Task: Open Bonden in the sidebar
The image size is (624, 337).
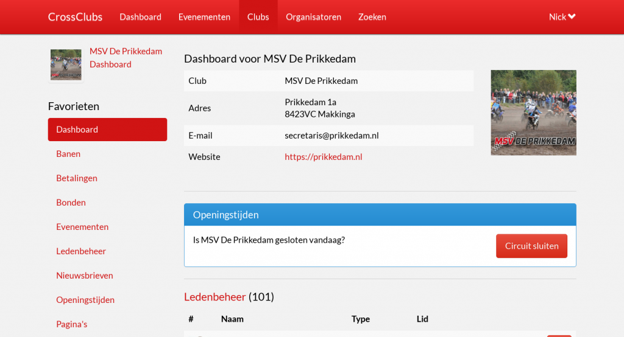Action: tap(71, 203)
